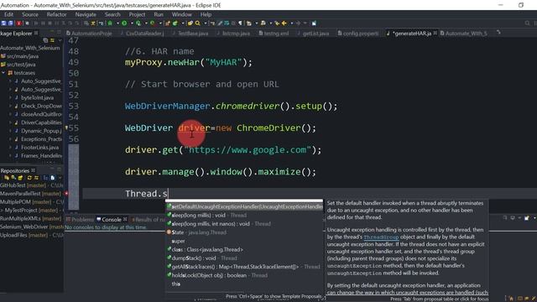Click the green bug Debug icon
The width and height of the screenshot is (537, 302).
[110, 23]
